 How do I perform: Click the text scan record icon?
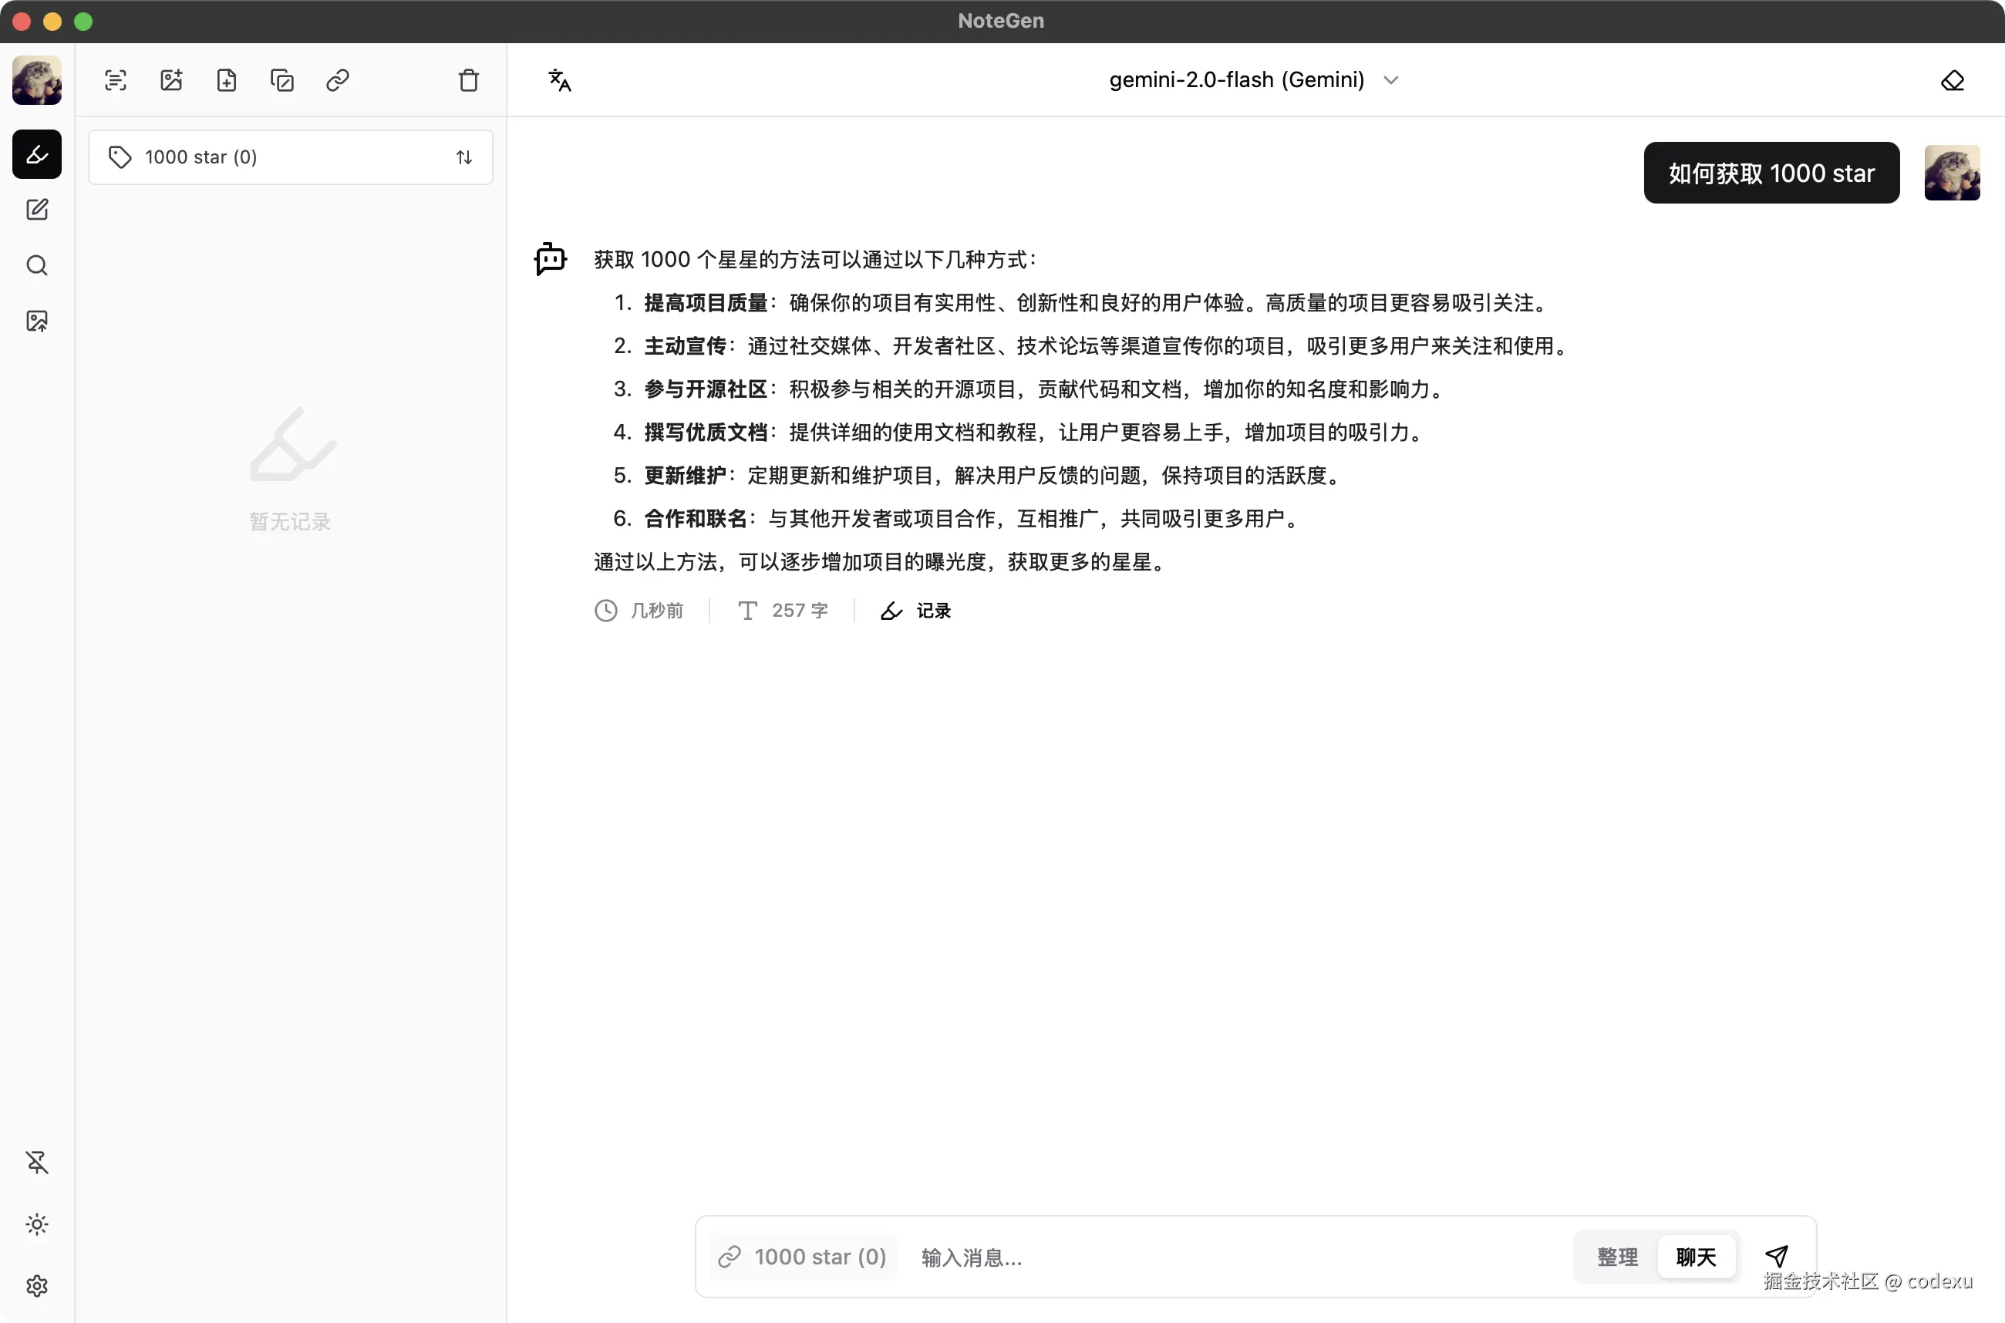point(116,81)
